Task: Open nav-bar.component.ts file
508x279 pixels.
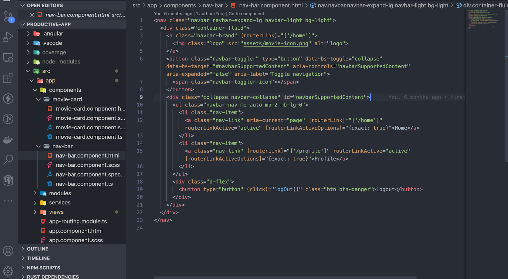Action: pos(84,184)
